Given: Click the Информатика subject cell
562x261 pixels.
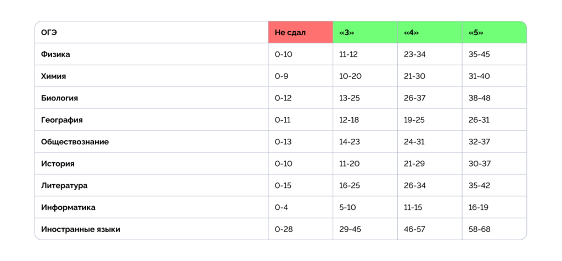Looking at the screenshot, I should 68,207.
